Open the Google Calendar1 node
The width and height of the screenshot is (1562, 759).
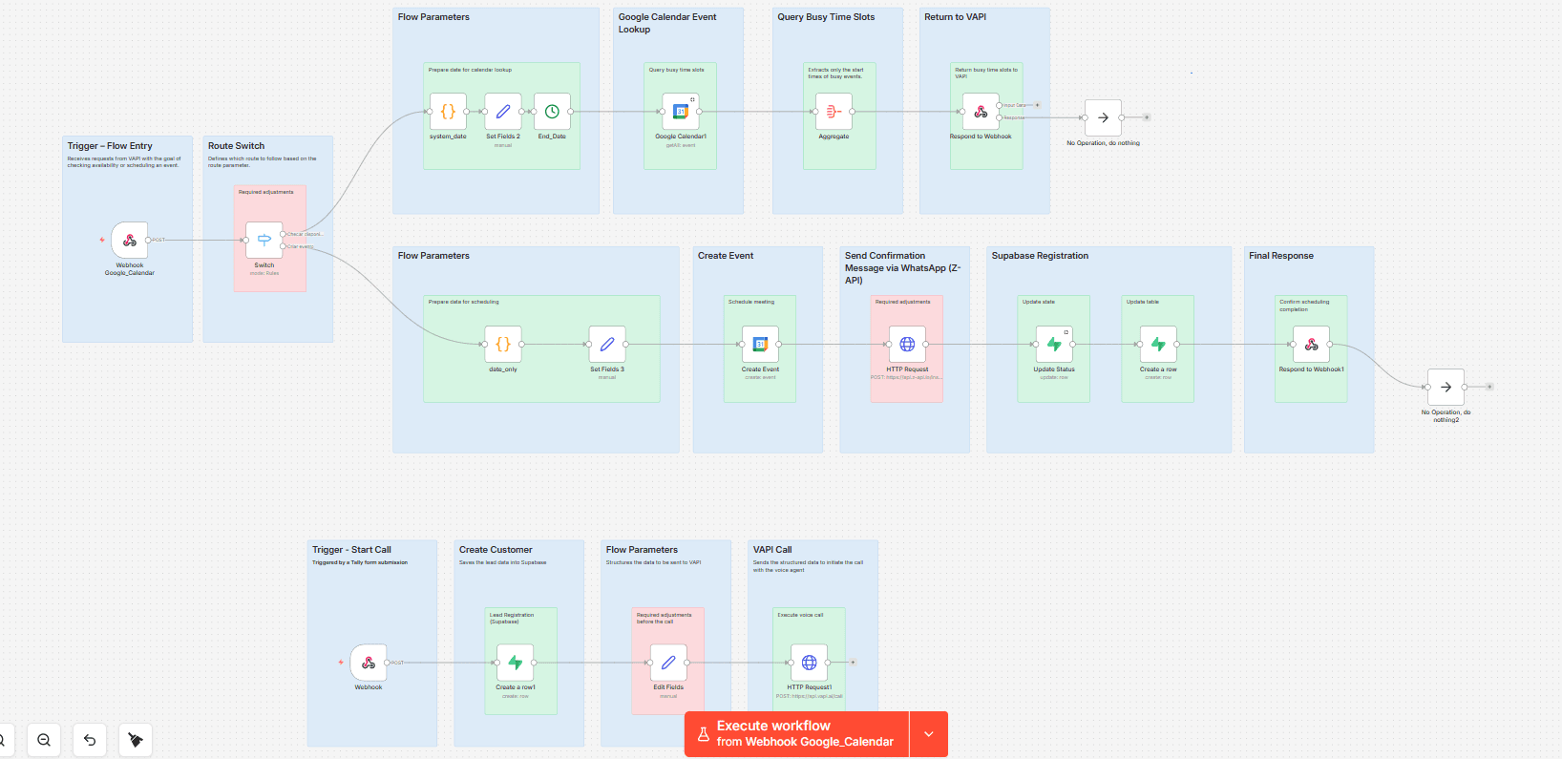click(681, 112)
